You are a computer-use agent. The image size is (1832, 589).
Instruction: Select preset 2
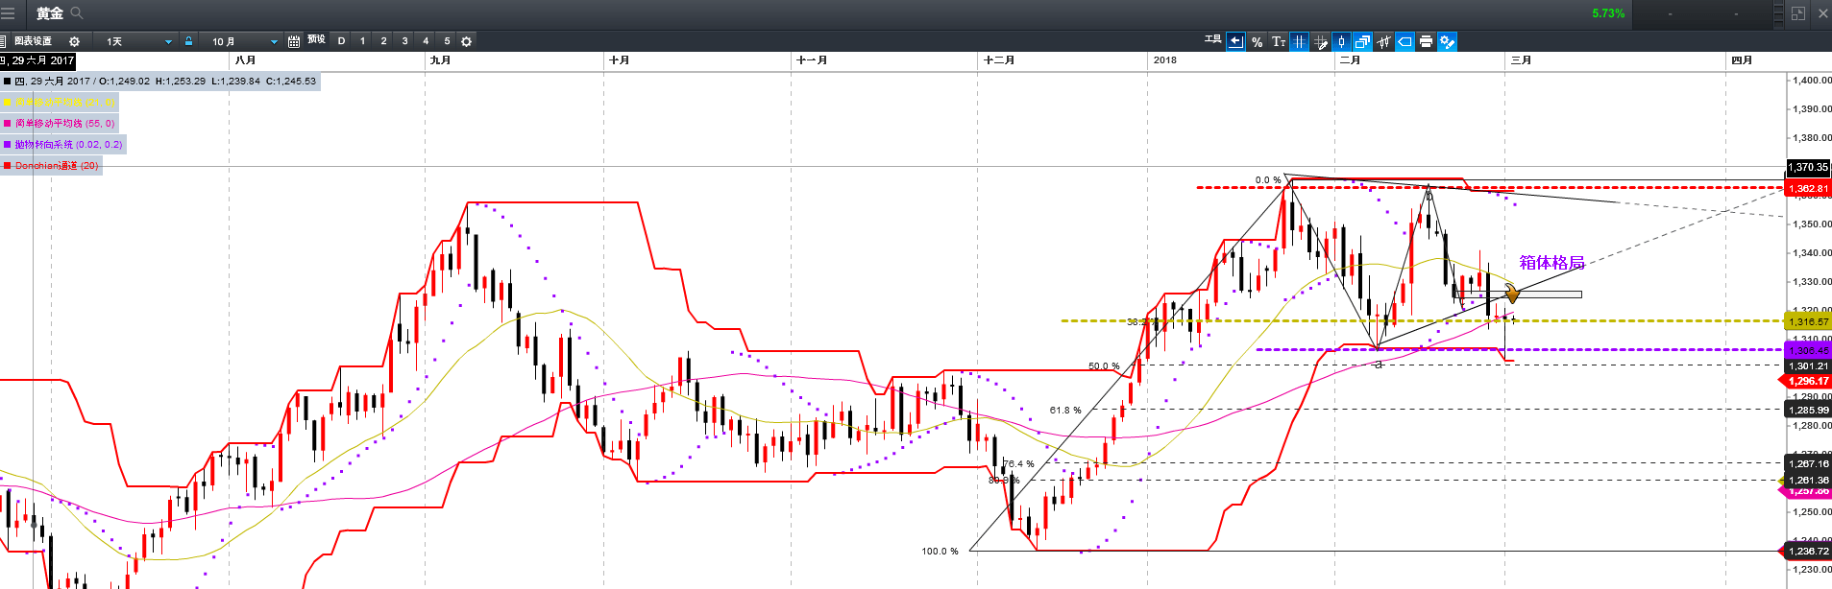click(x=383, y=41)
